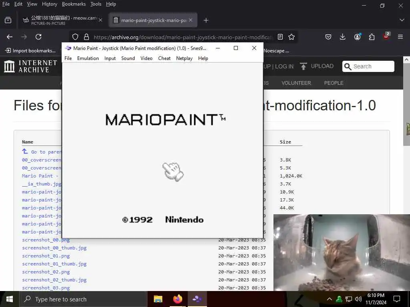Open the Snes9x Video menu

point(147,58)
